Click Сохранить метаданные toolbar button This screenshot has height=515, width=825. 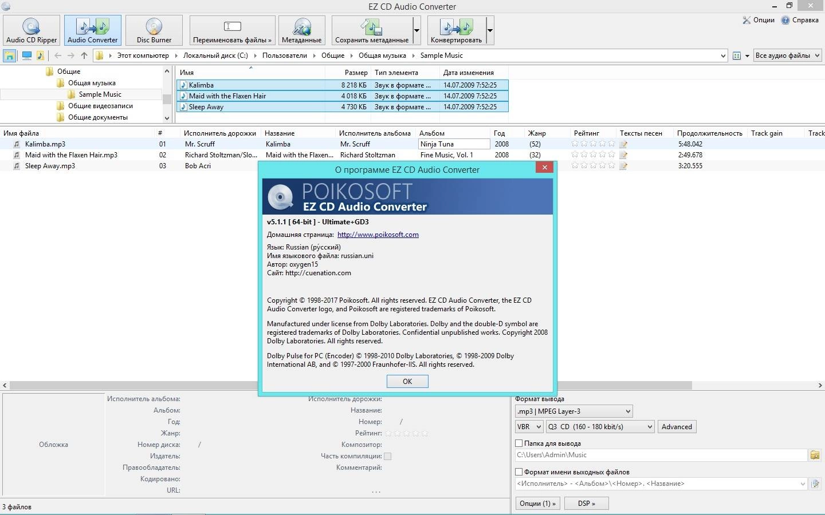(372, 30)
